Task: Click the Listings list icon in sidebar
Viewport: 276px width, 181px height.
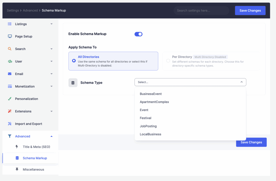Action: pyautogui.click(x=10, y=24)
